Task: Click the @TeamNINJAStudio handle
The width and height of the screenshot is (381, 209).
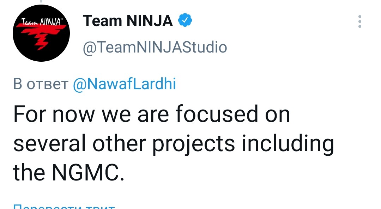Action: (155, 47)
